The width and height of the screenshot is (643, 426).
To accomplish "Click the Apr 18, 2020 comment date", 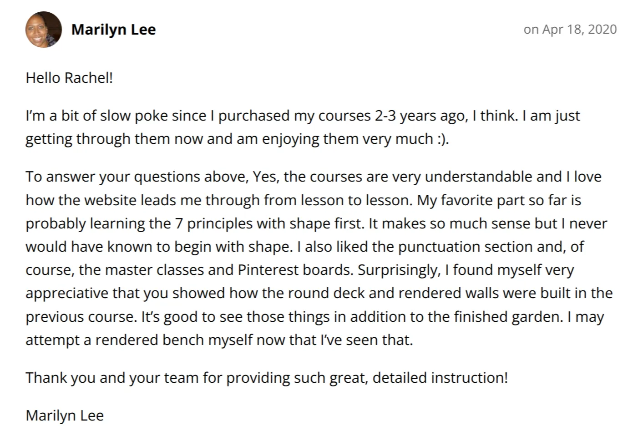I will (x=570, y=29).
